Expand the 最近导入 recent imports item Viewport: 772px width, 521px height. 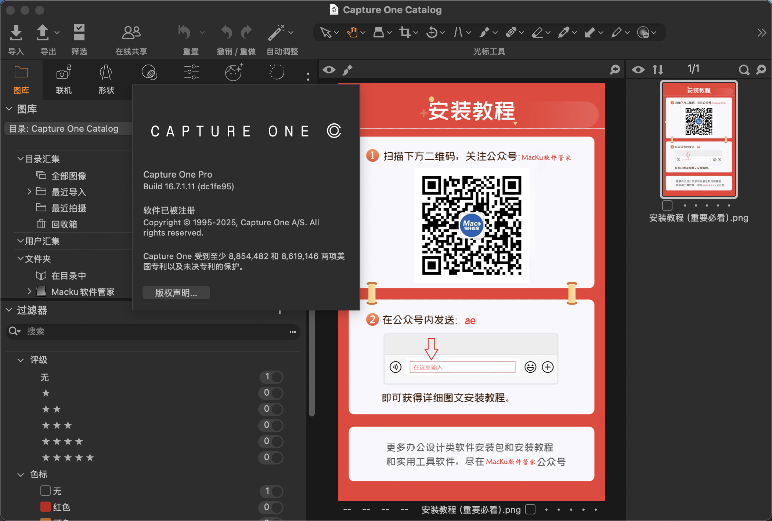(x=29, y=192)
